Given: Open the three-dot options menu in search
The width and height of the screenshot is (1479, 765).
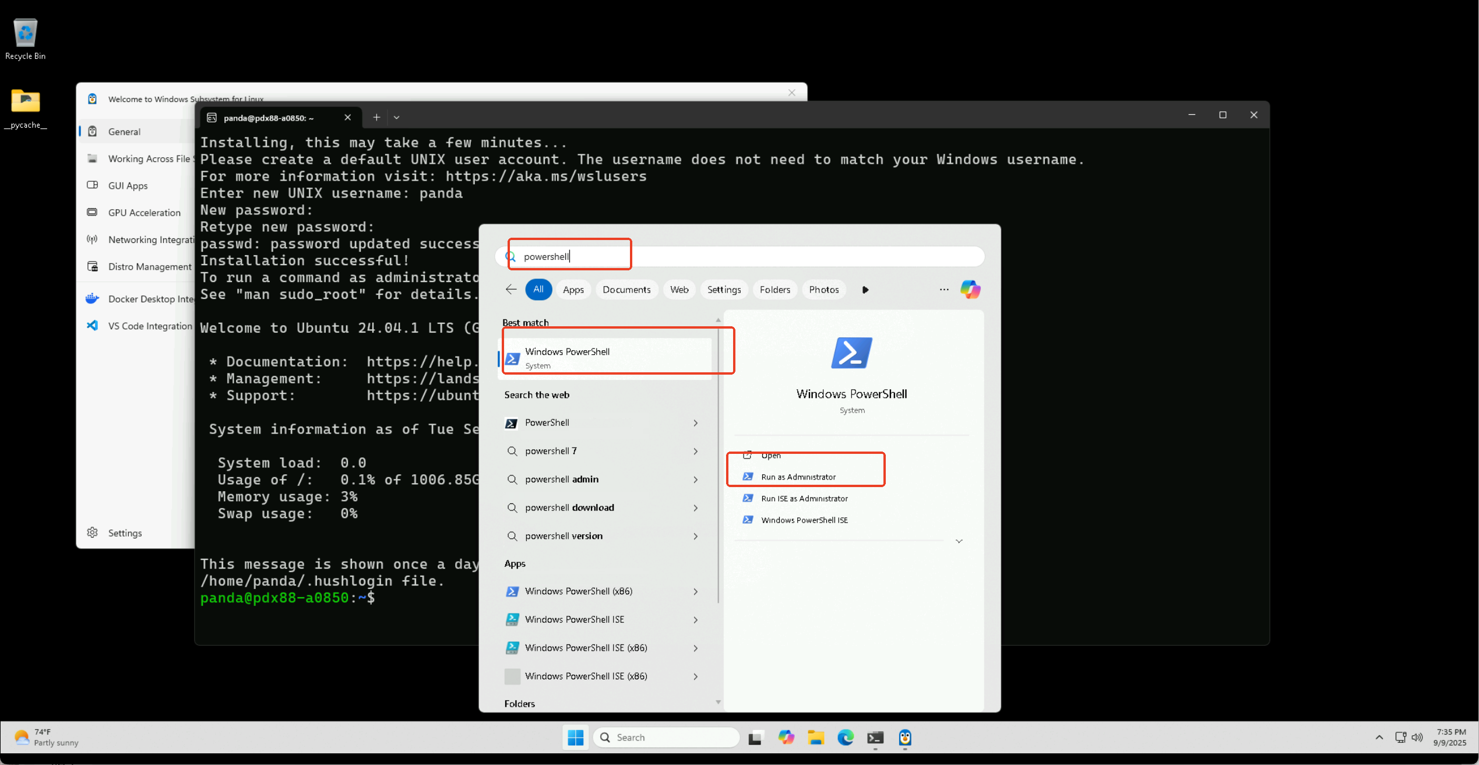Looking at the screenshot, I should coord(944,290).
